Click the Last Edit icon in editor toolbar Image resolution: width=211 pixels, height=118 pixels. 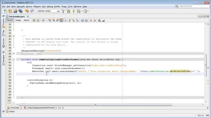(x=34, y=20)
